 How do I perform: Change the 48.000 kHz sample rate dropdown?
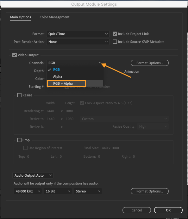(x=28, y=191)
